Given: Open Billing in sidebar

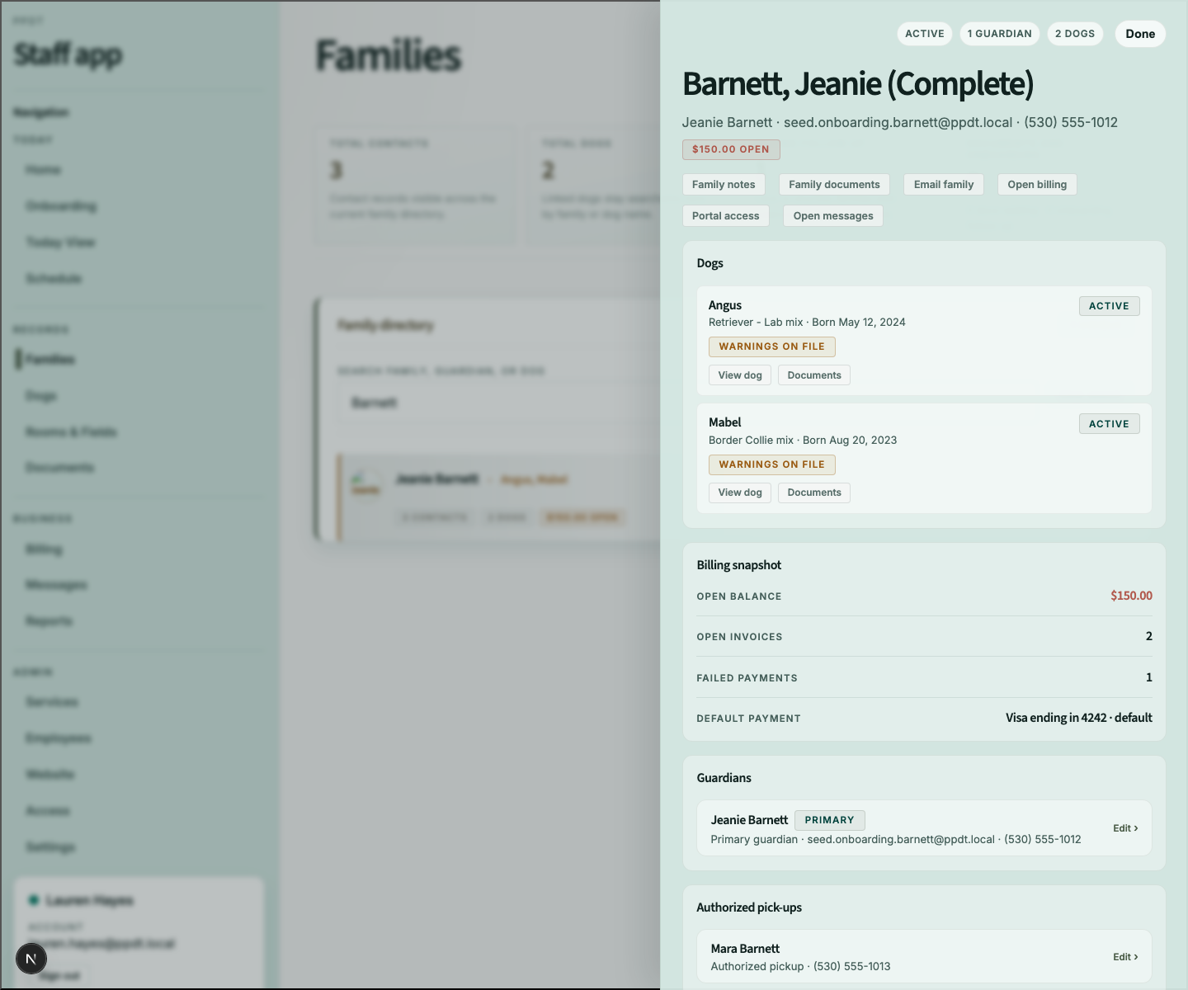Looking at the screenshot, I should tap(44, 549).
